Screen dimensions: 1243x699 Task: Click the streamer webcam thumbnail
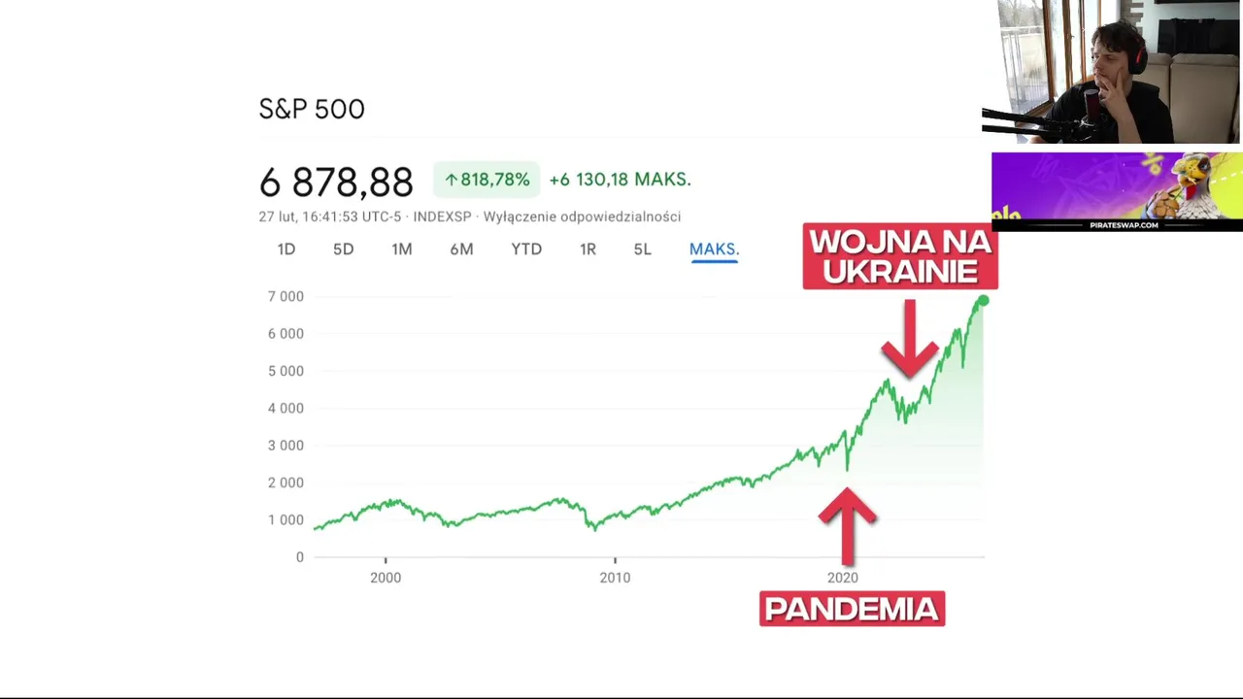click(x=1111, y=72)
